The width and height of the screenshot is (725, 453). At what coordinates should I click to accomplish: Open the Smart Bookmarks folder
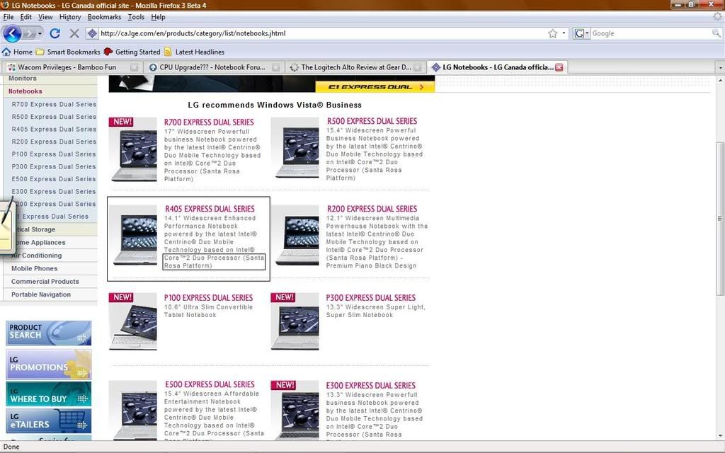point(69,52)
